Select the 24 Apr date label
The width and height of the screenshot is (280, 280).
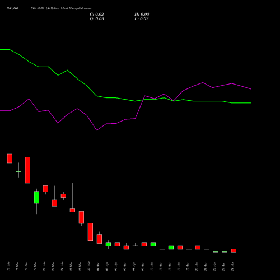(232, 267)
